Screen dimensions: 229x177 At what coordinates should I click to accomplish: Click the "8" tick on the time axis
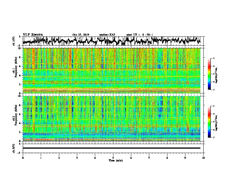point(167,158)
